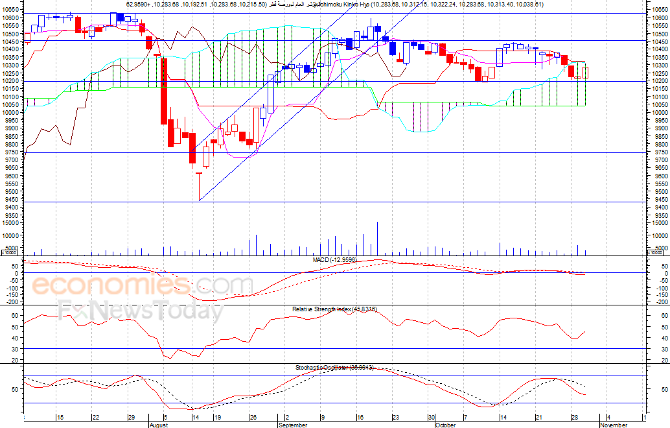Click the date label 22 on time axis
The image size is (670, 428).
96,418
